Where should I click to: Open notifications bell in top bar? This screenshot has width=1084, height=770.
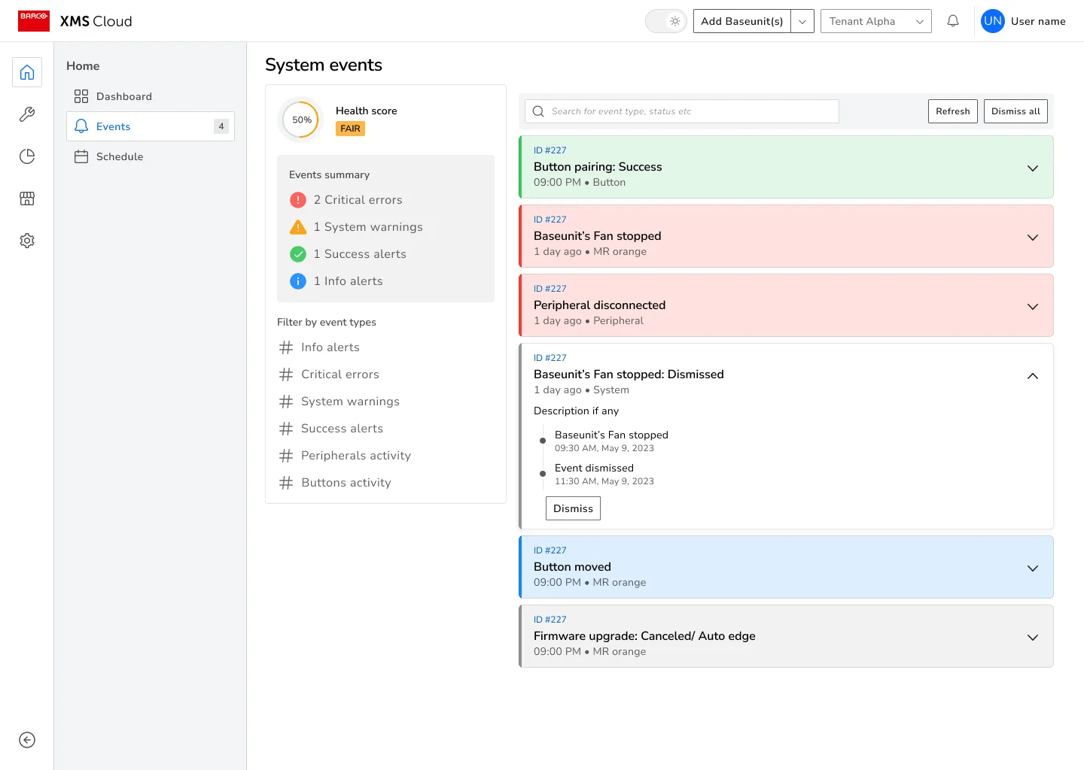(x=953, y=21)
